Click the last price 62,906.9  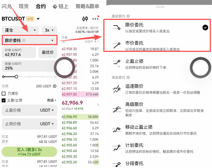tap(72, 103)
